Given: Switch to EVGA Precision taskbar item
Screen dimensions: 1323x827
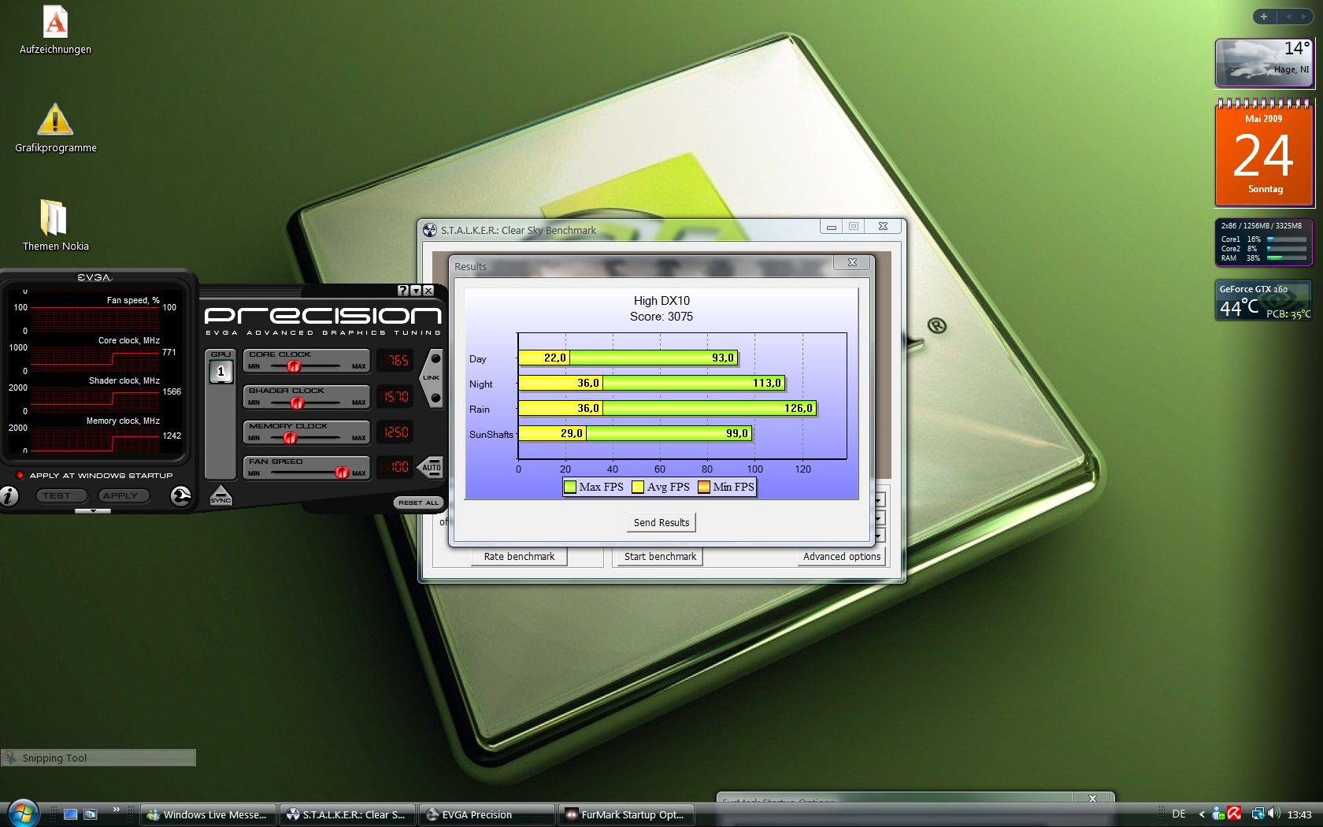Looking at the screenshot, I should (x=487, y=814).
